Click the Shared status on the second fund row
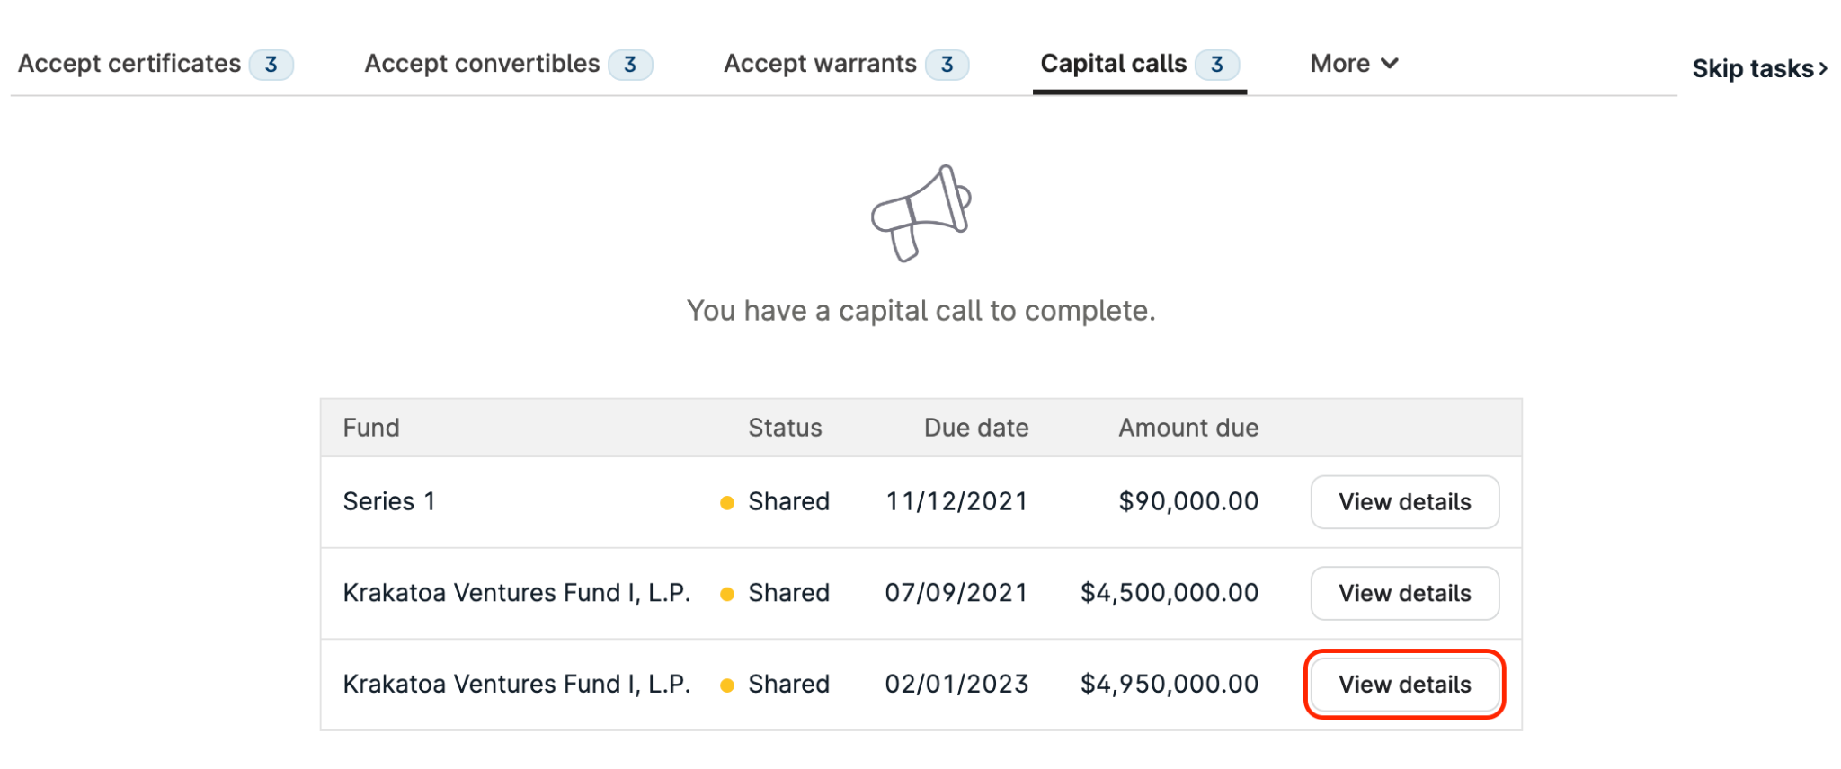 (788, 593)
